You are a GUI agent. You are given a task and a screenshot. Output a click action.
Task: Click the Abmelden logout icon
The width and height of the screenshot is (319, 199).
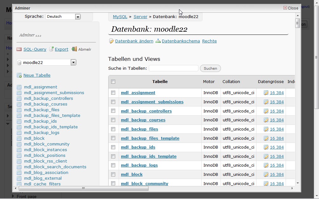click(74, 49)
